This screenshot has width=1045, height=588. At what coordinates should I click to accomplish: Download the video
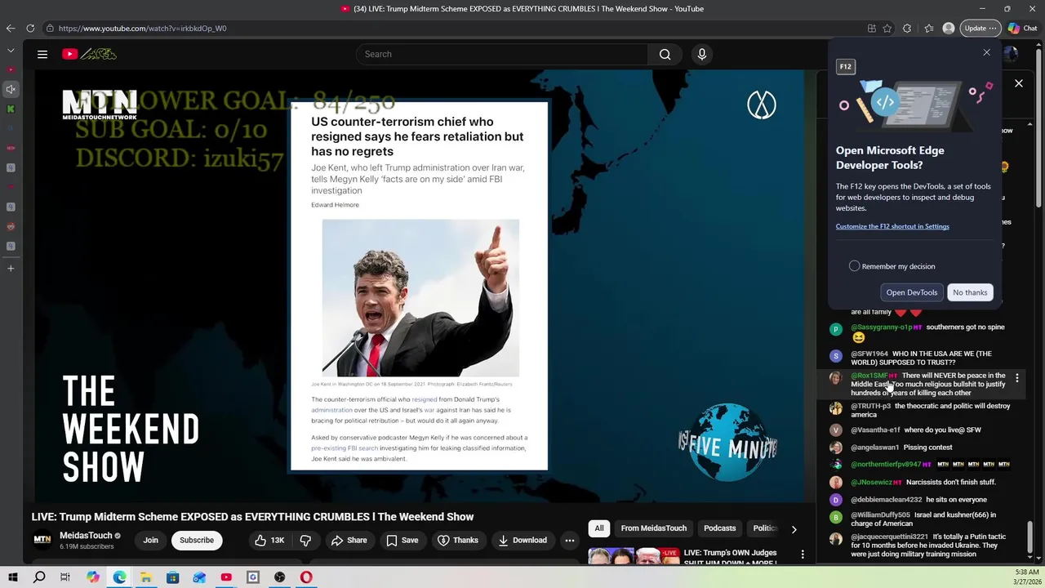(x=522, y=540)
